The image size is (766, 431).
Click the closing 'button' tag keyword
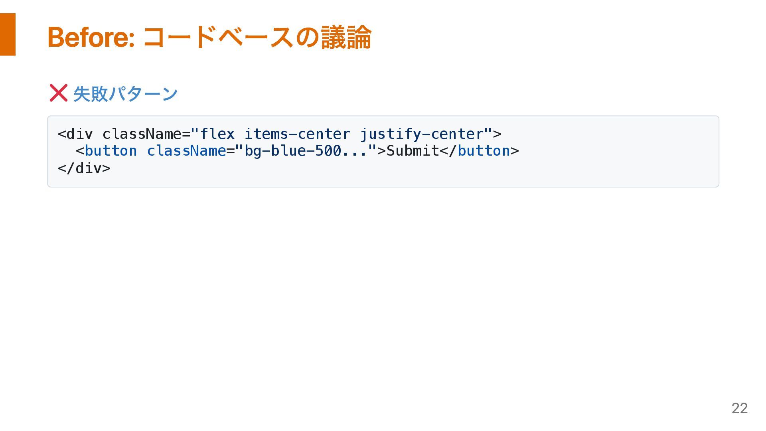484,151
